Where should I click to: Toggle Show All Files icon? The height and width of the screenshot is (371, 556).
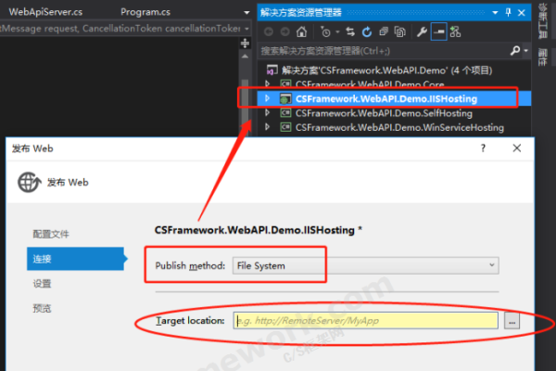pyautogui.click(x=400, y=32)
